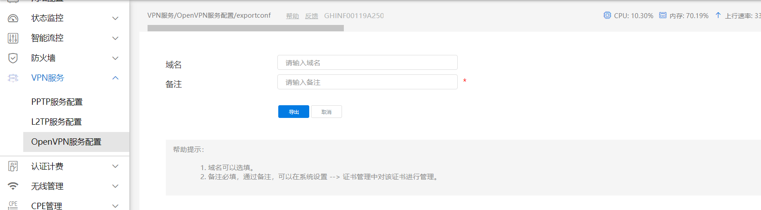Expand the 防火墙 menu chevron
This screenshot has height=210, width=761.
(x=115, y=58)
